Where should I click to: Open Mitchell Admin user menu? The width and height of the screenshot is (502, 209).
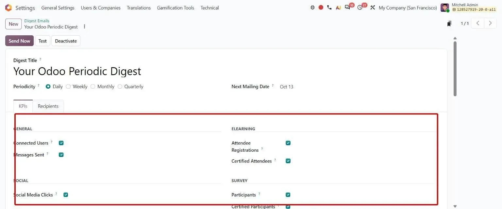point(468,8)
